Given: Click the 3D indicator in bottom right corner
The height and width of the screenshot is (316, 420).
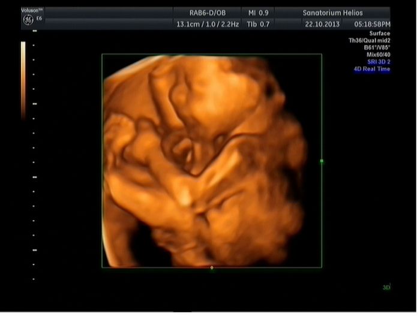Looking at the screenshot, I should 386,287.
